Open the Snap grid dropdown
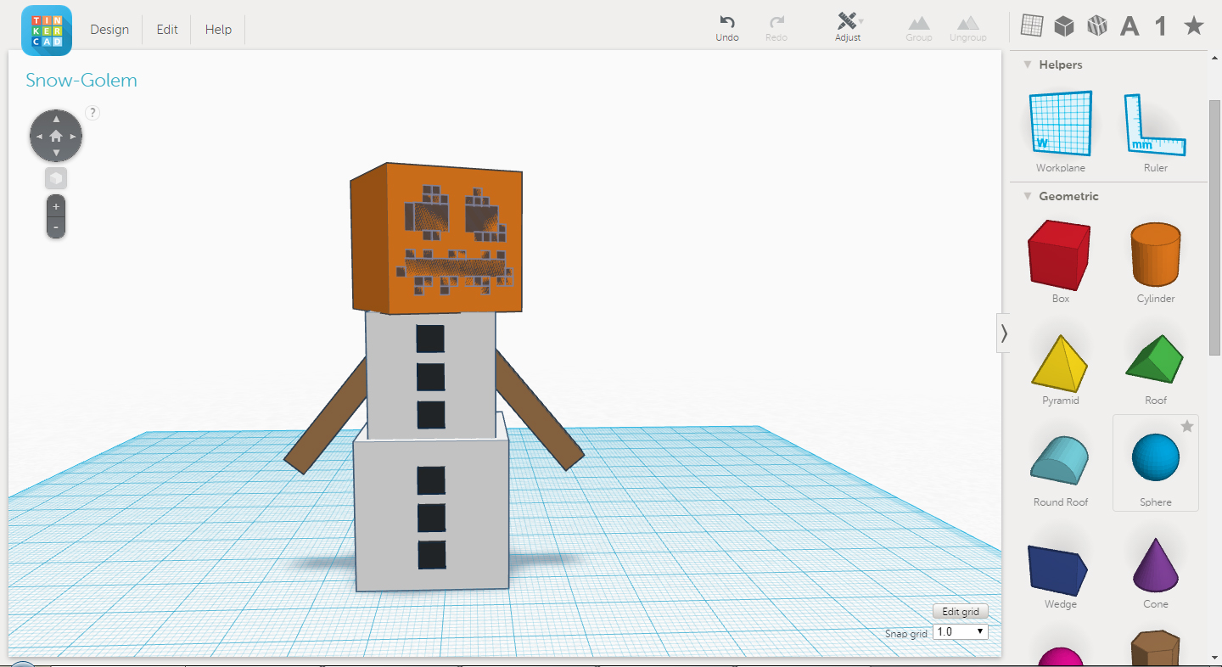The height and width of the screenshot is (667, 1222). [x=961, y=631]
